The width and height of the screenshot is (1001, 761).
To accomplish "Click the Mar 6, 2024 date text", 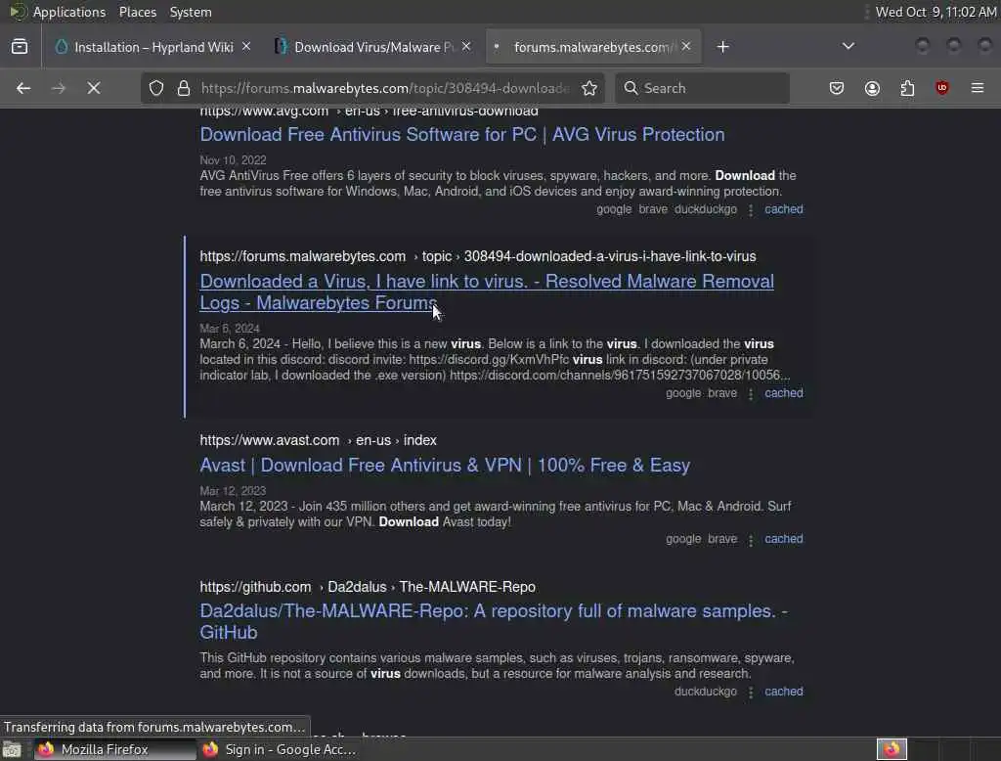I will 230,329.
